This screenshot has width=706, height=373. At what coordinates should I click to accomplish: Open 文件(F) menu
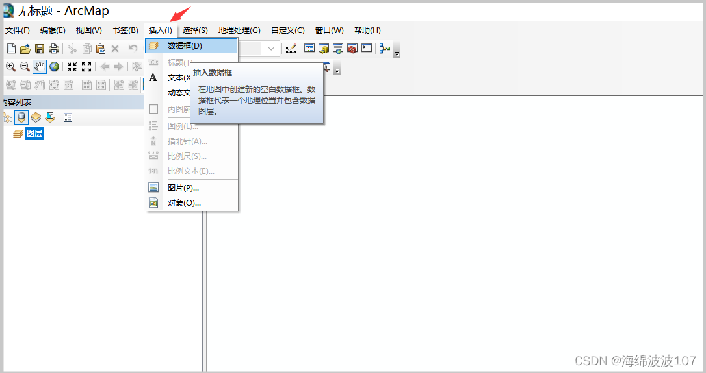tap(18, 30)
